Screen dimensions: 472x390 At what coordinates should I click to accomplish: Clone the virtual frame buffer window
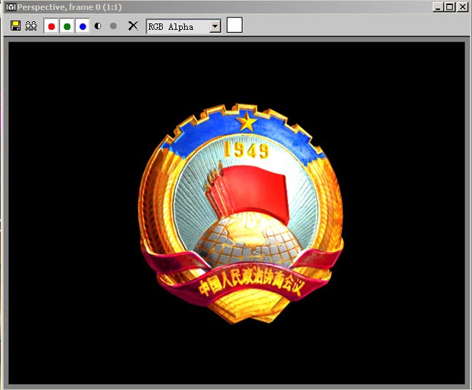(x=31, y=26)
